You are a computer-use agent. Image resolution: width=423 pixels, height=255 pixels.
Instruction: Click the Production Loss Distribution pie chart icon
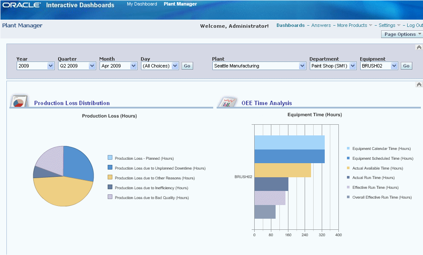click(19, 101)
